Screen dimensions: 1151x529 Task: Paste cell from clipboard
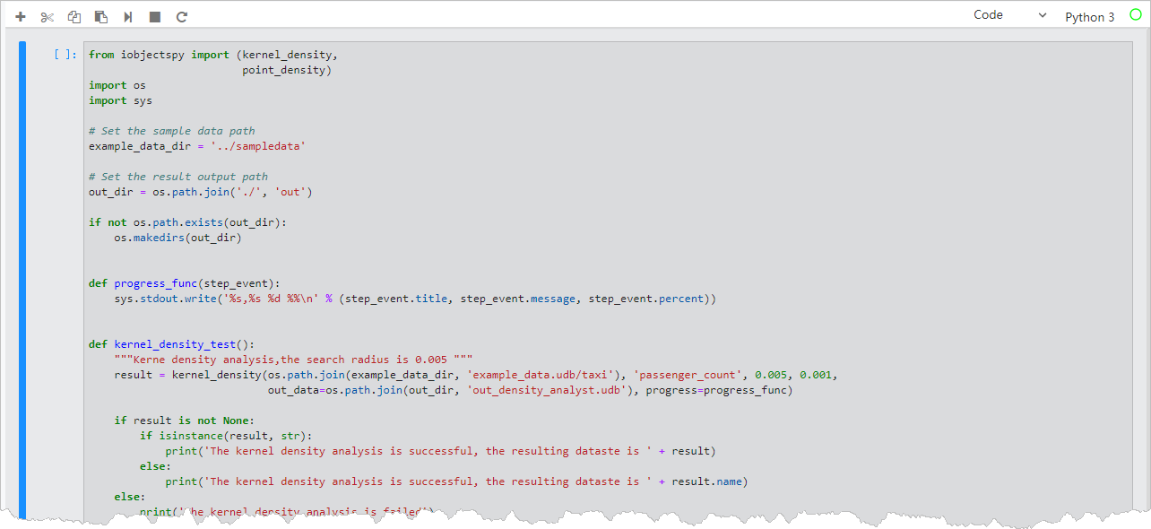[101, 17]
